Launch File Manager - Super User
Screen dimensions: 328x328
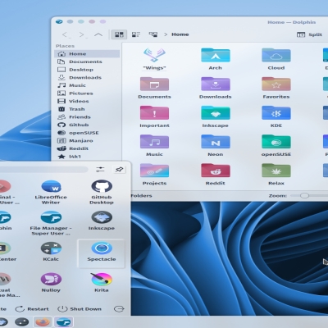coord(51,223)
